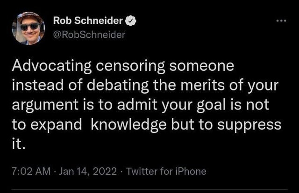Open the Rob Schneider display name
The height and width of the screenshot is (193, 299).
click(88, 21)
